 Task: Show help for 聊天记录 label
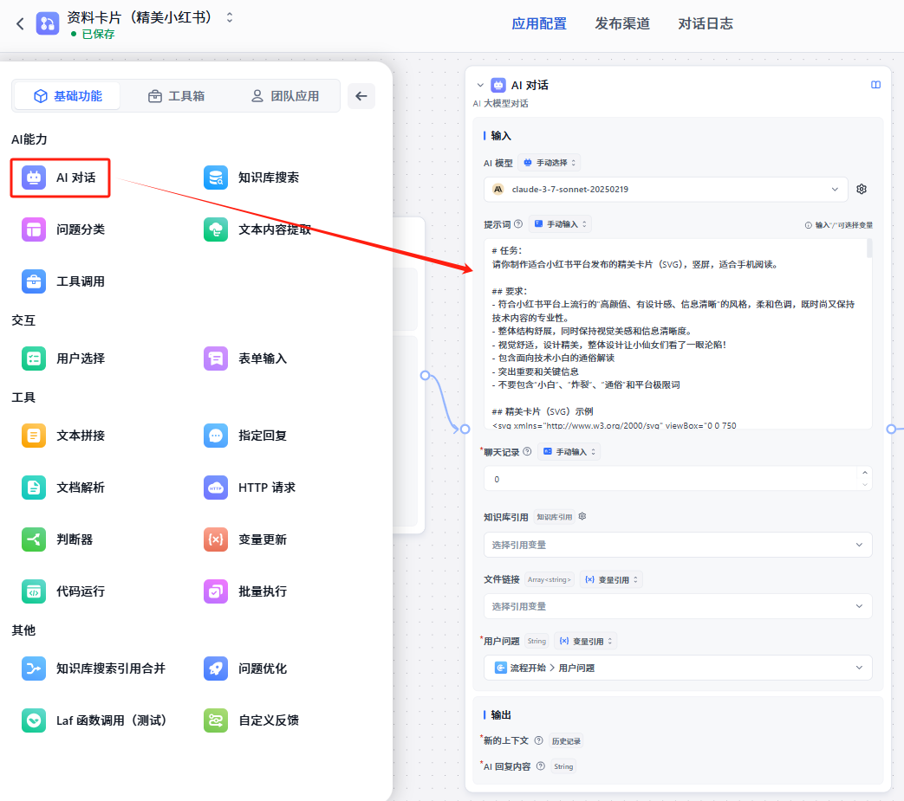pos(527,451)
